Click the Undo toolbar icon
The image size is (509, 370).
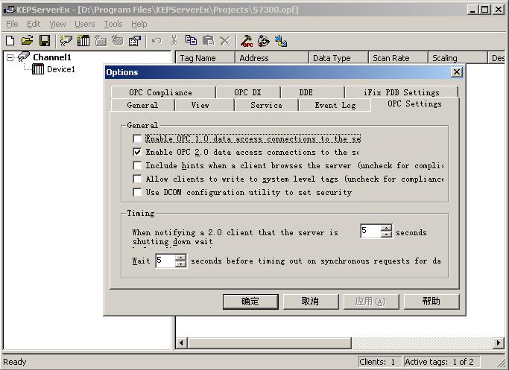[x=157, y=41]
